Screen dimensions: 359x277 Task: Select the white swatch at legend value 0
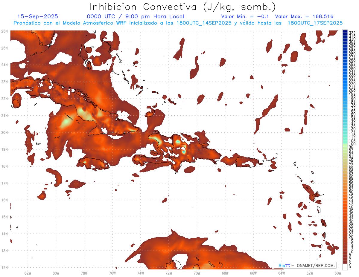click(345, 267)
